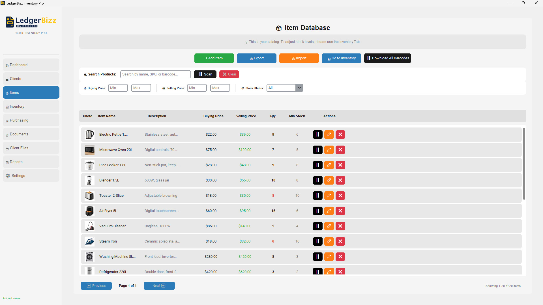Open the Documents section

click(31, 134)
